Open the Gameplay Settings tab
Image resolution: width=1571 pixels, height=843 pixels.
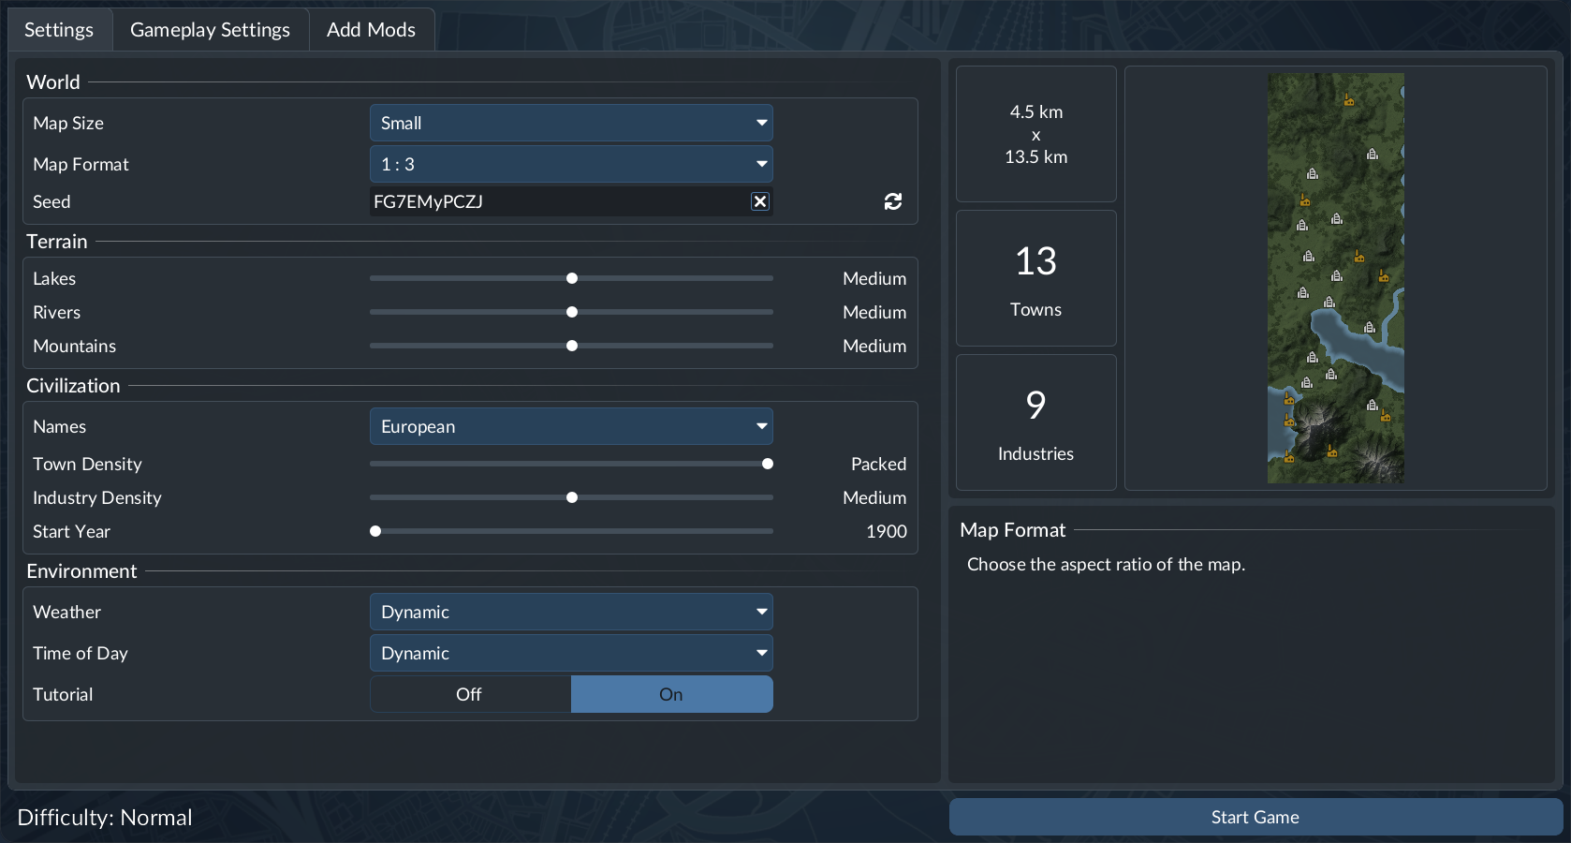(211, 30)
